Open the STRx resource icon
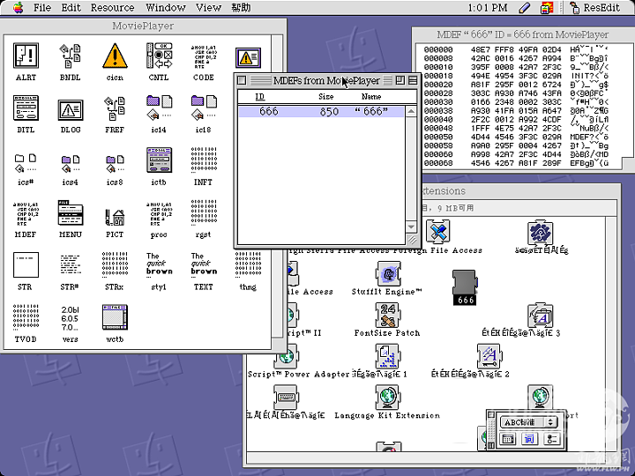This screenshot has height=476, width=635. coord(115,265)
